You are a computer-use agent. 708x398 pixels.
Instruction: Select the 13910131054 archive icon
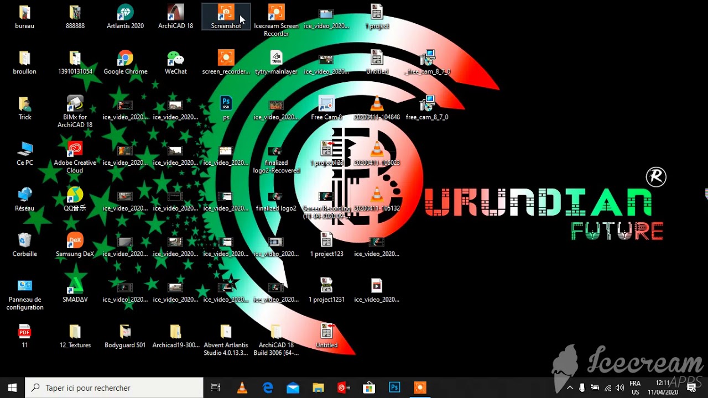coord(75,62)
